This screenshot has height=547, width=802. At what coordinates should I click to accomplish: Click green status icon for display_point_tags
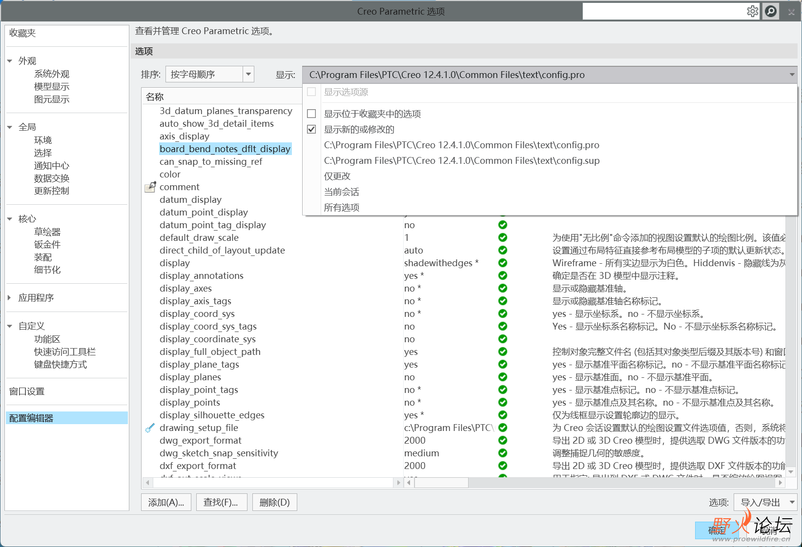pos(503,390)
